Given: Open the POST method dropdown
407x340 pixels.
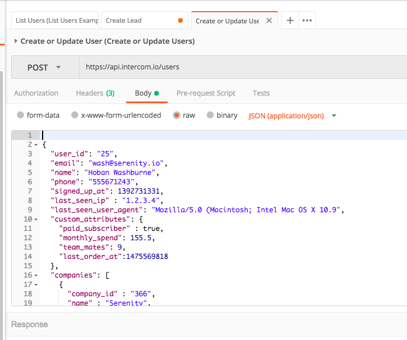Looking at the screenshot, I should [x=44, y=67].
